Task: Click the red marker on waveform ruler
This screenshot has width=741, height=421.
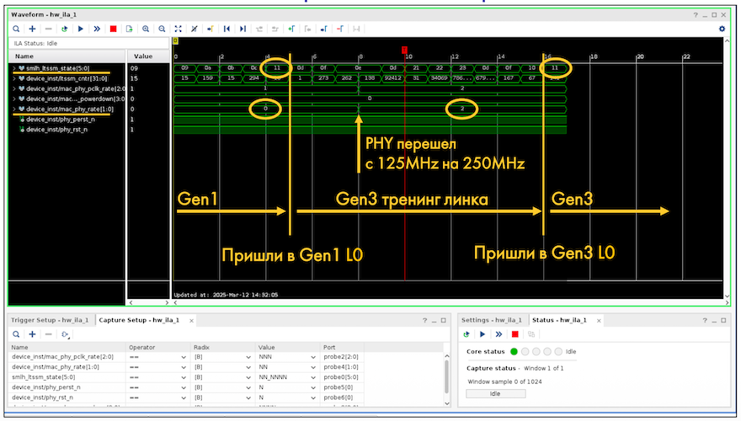Action: coord(404,50)
